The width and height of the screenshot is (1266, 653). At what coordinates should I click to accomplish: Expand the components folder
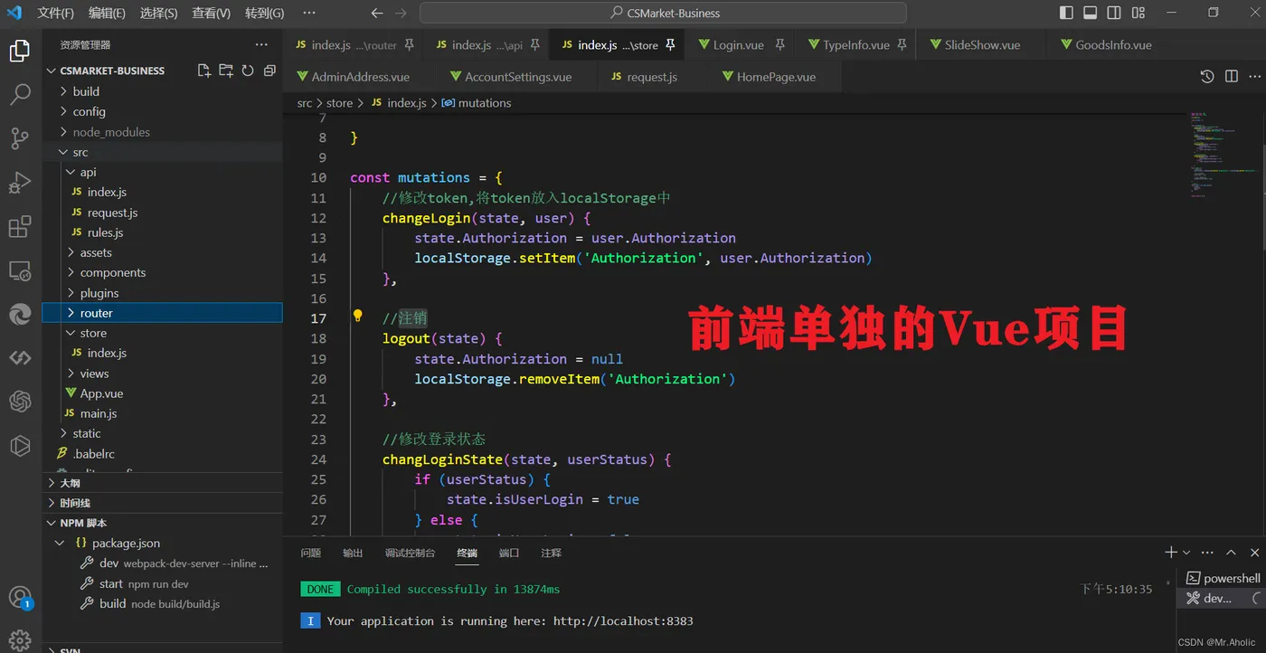163,272
